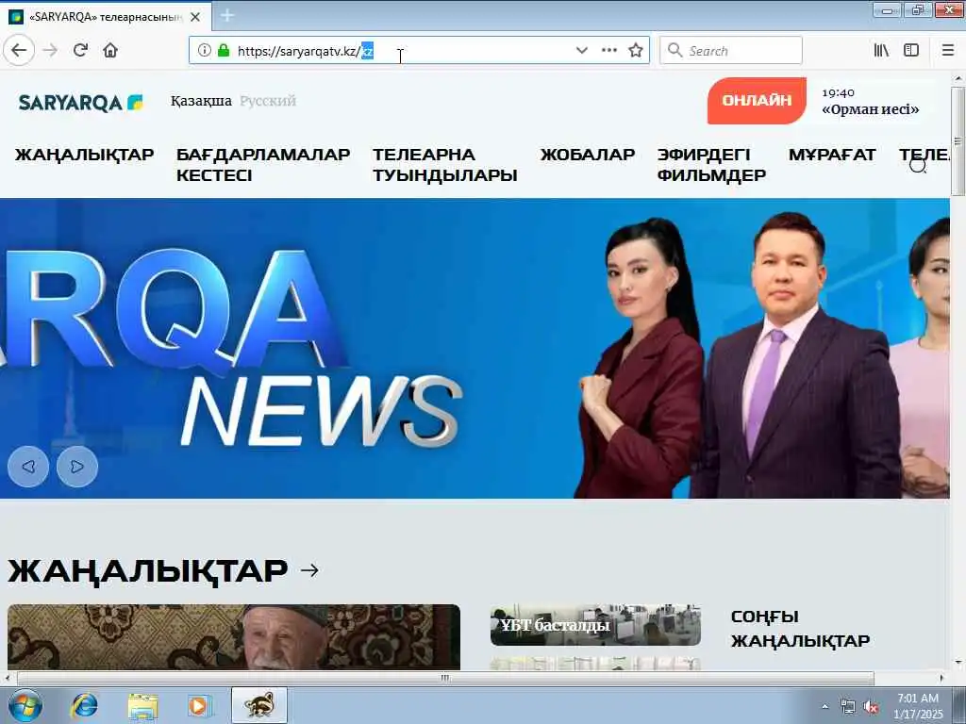This screenshot has height=724, width=966.
Task: Open the МҰРАҒАТ menu item
Action: 832,155
